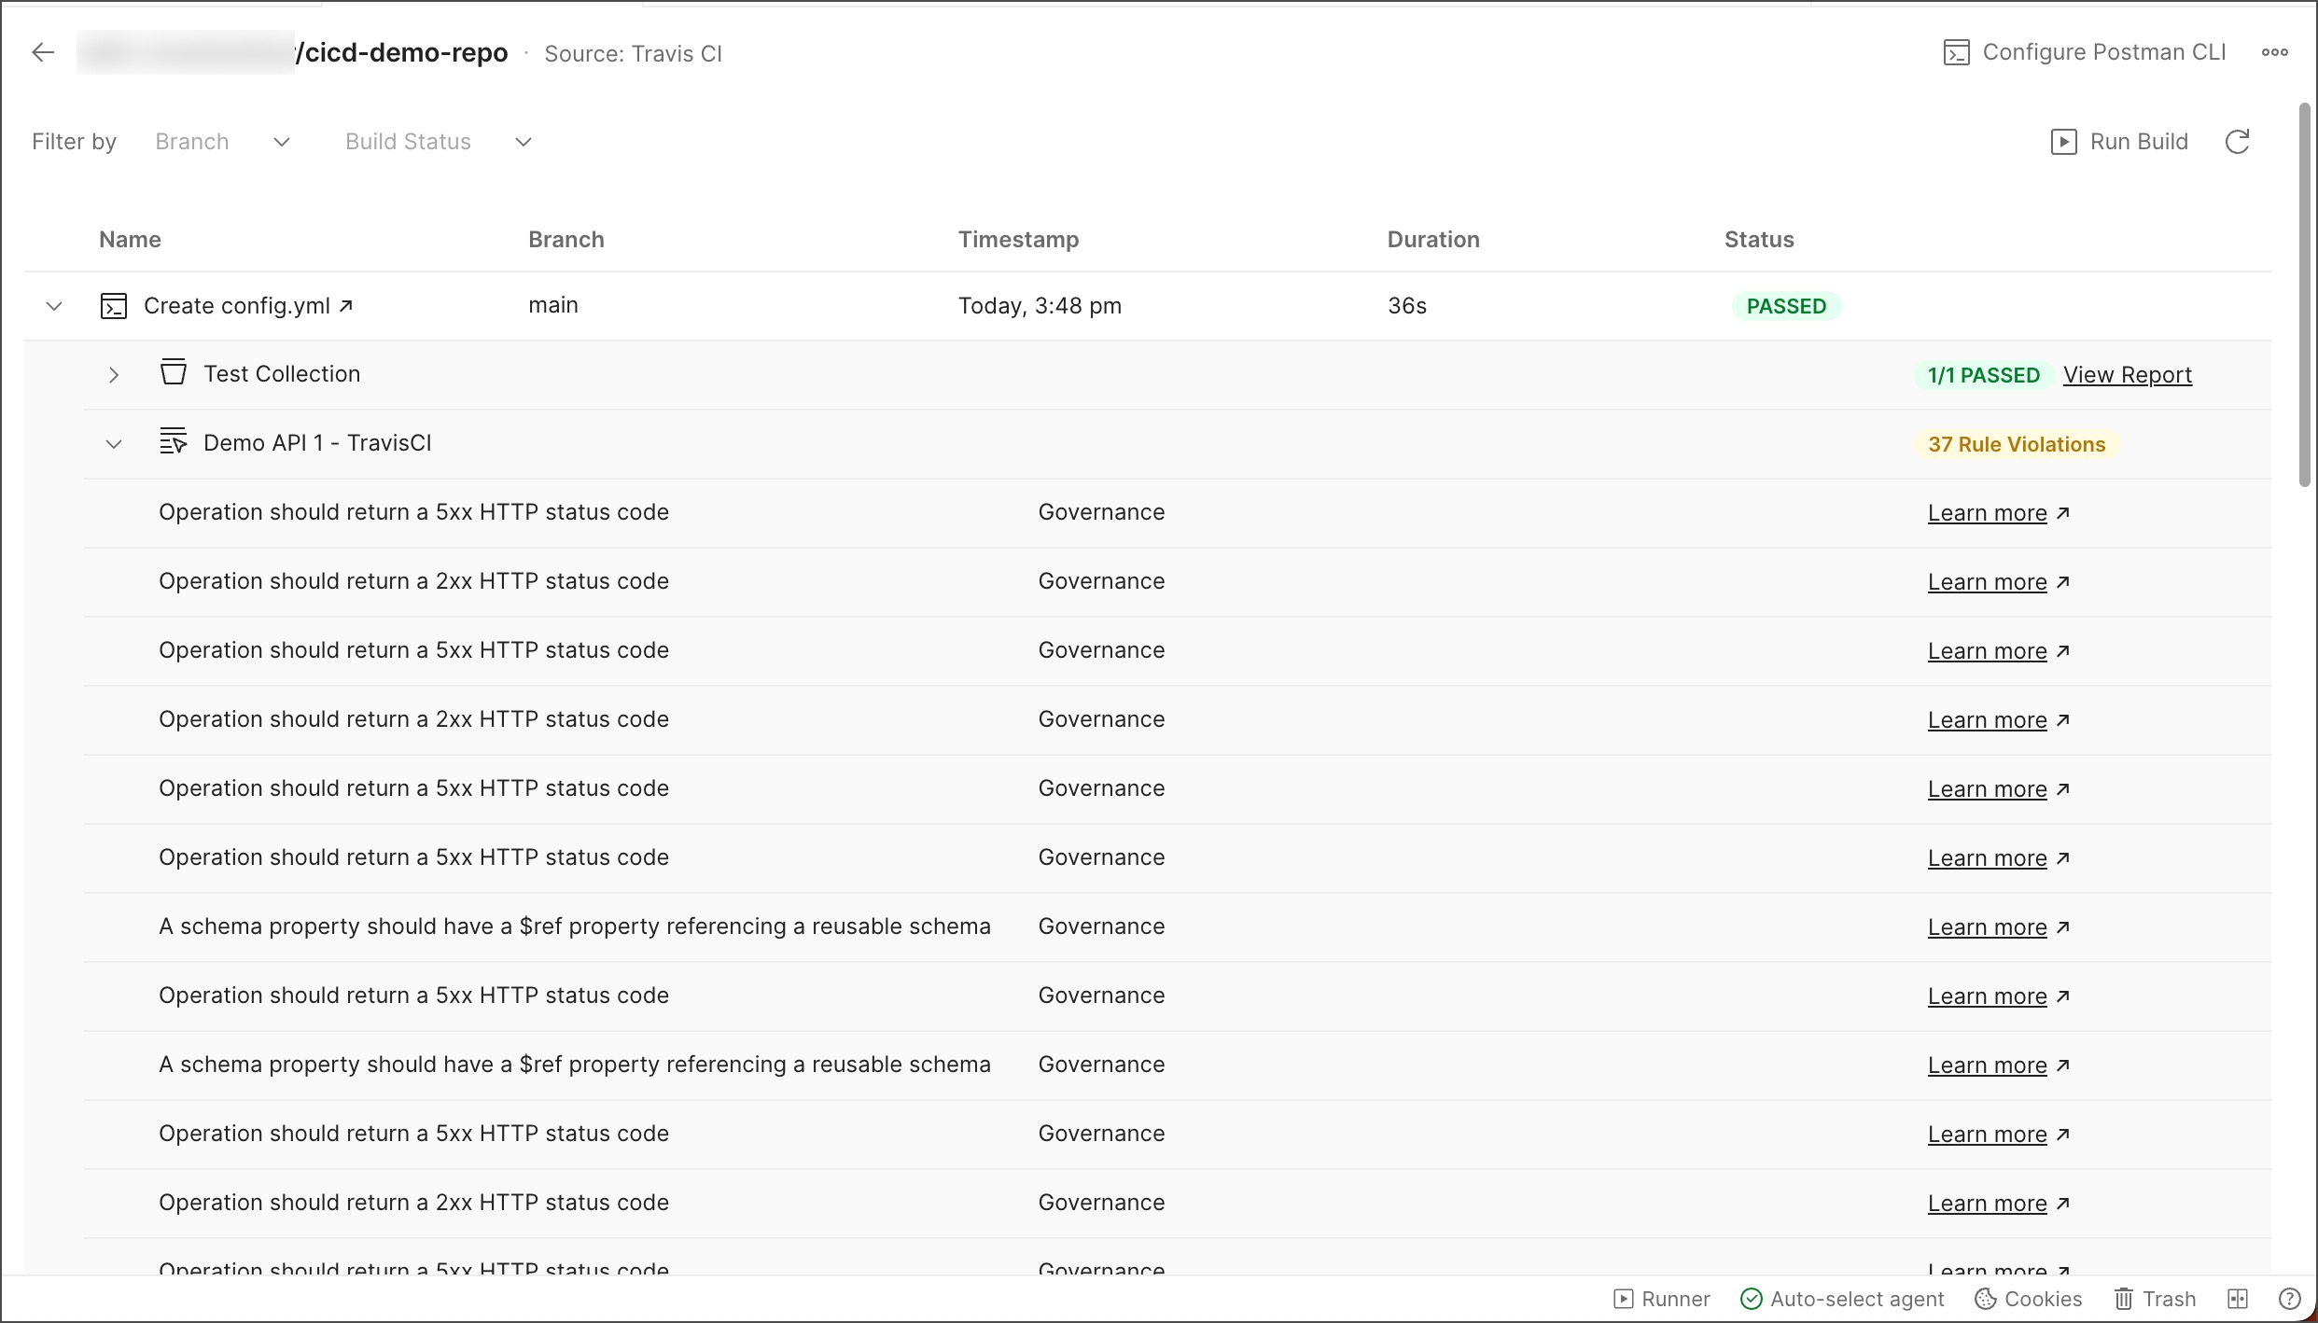Open the Build Status filter dropdown
The height and width of the screenshot is (1323, 2318).
point(438,140)
